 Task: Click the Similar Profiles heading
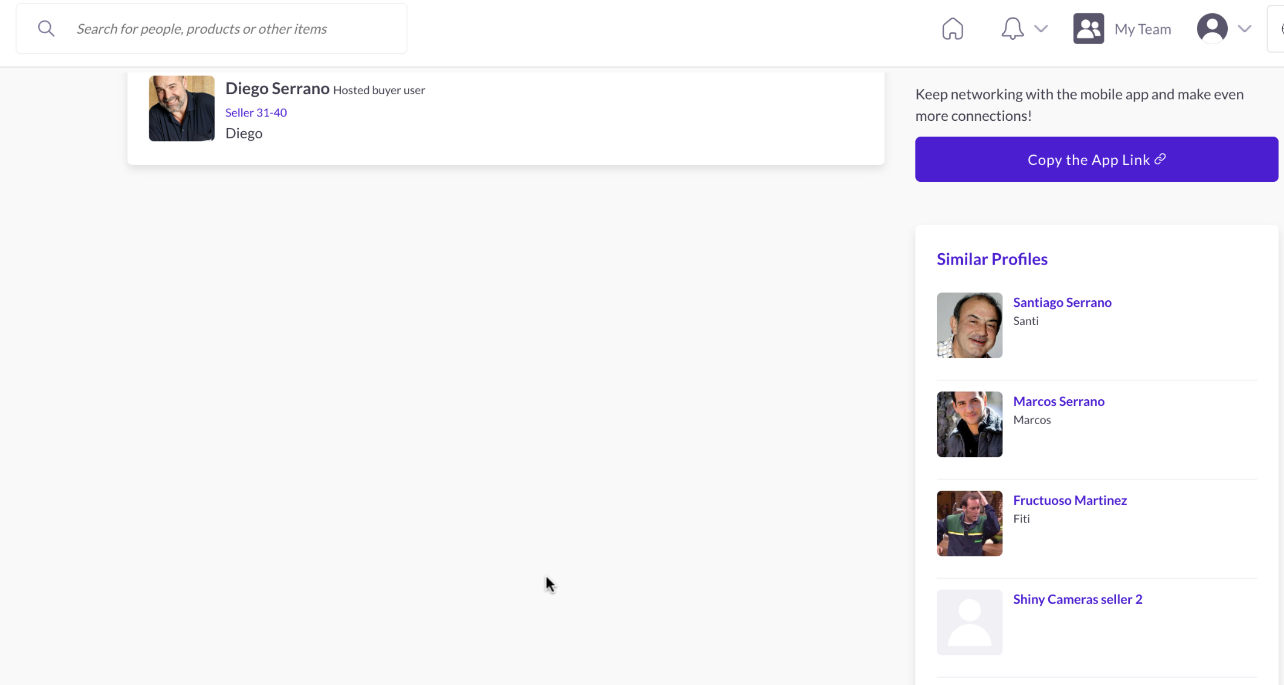992,259
